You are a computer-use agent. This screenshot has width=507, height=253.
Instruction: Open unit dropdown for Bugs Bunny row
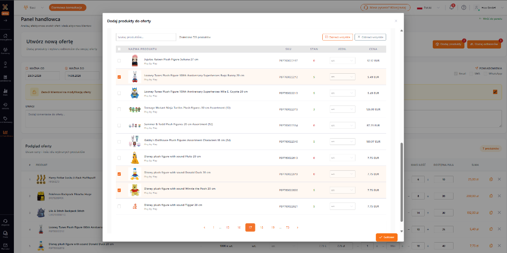point(343,77)
